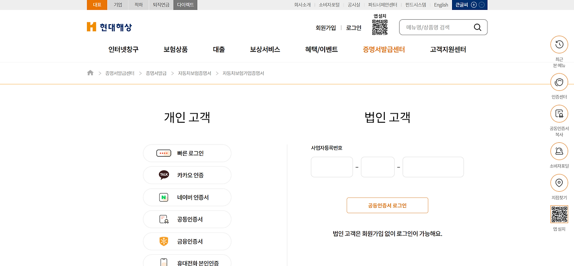Open the 고객지원센터 main menu

point(448,50)
